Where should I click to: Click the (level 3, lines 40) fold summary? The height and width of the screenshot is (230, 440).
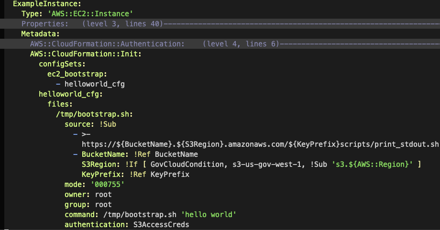[x=122, y=24]
